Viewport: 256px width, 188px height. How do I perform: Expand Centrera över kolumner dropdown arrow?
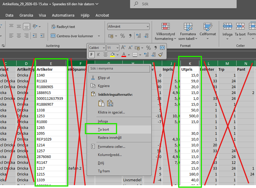[99, 36]
